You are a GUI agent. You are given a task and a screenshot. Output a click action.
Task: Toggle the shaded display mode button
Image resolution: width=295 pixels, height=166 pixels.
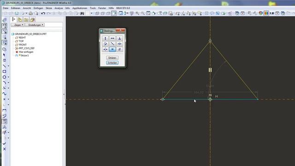click(114, 13)
